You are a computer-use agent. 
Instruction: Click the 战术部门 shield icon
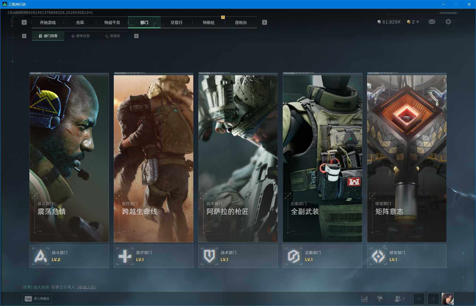209,256
